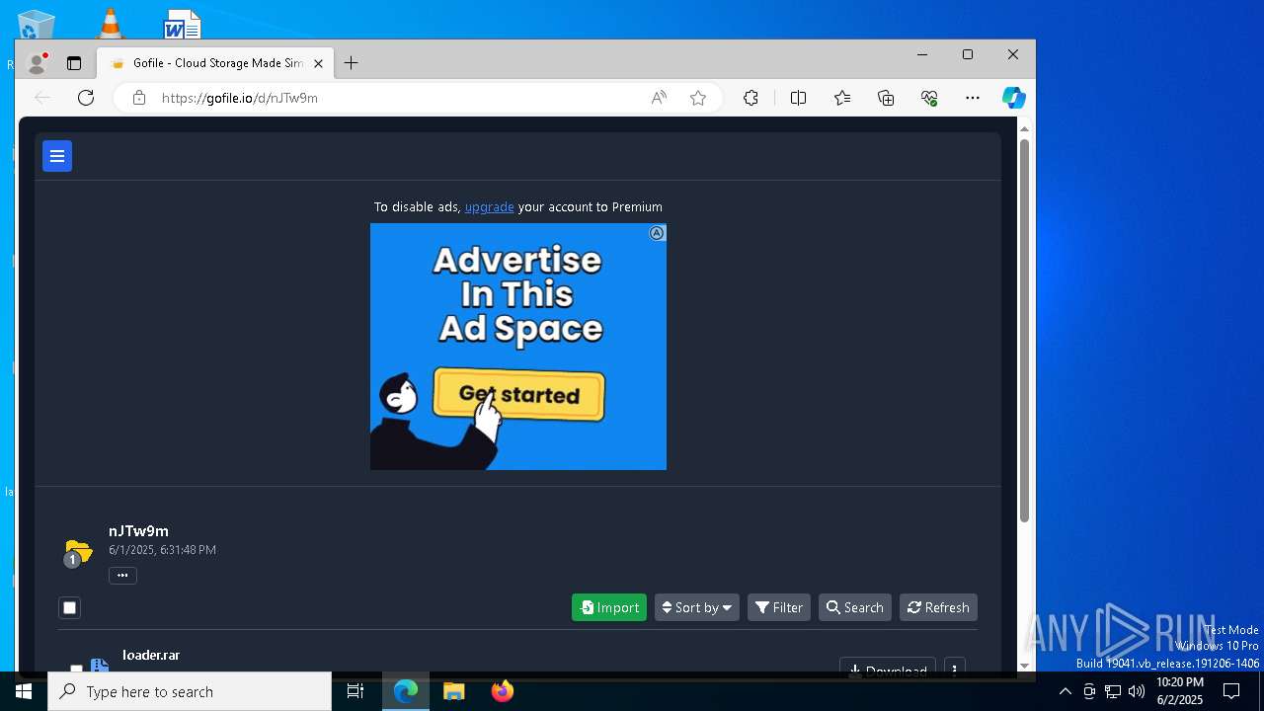Open Collections icon in toolbar
Image resolution: width=1264 pixels, height=711 pixels.
click(886, 98)
